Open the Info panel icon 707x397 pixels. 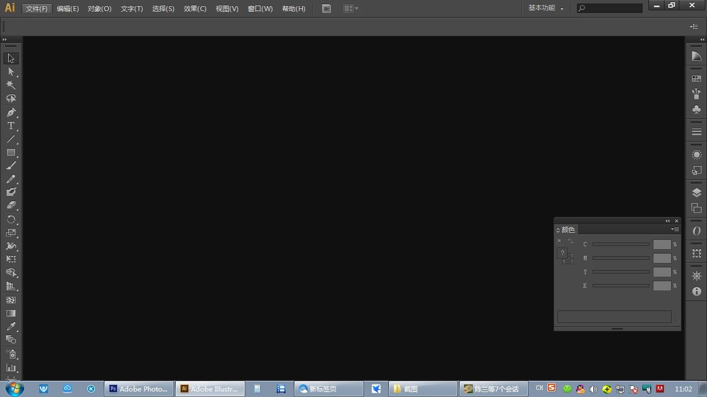coord(697,291)
